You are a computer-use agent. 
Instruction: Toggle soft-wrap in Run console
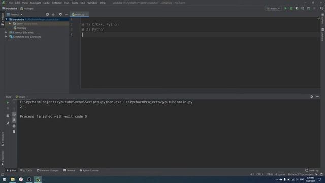pyautogui.click(x=14, y=114)
